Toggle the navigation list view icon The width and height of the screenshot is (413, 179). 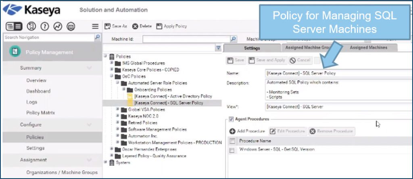(14, 26)
